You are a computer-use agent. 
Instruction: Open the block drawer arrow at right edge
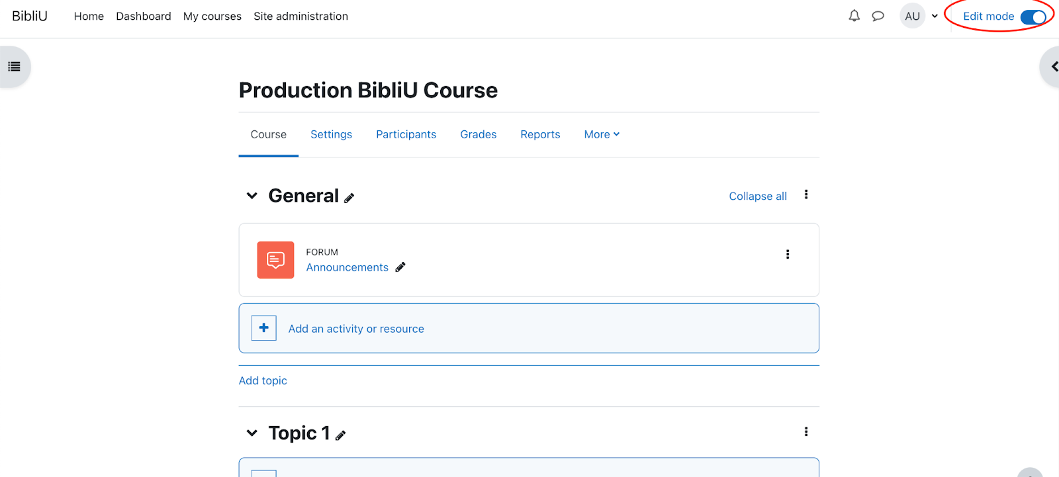(x=1054, y=67)
